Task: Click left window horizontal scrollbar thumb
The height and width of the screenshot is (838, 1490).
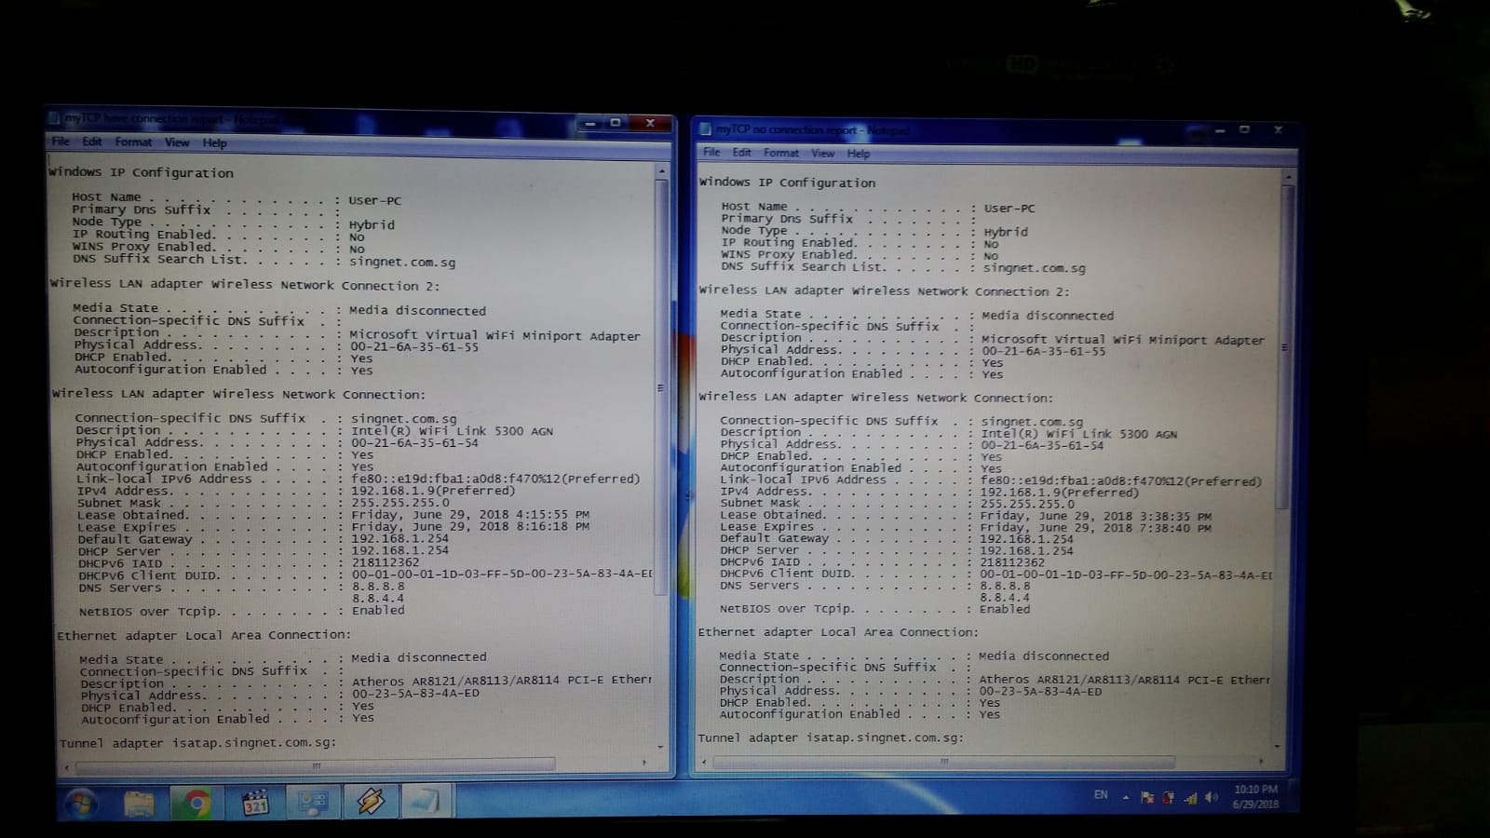Action: point(316,765)
